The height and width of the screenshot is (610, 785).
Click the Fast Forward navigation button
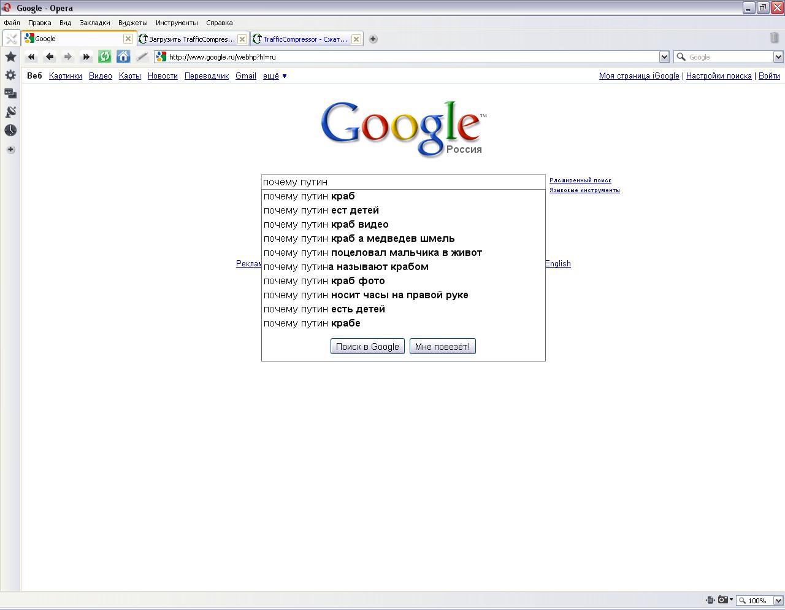click(x=86, y=56)
